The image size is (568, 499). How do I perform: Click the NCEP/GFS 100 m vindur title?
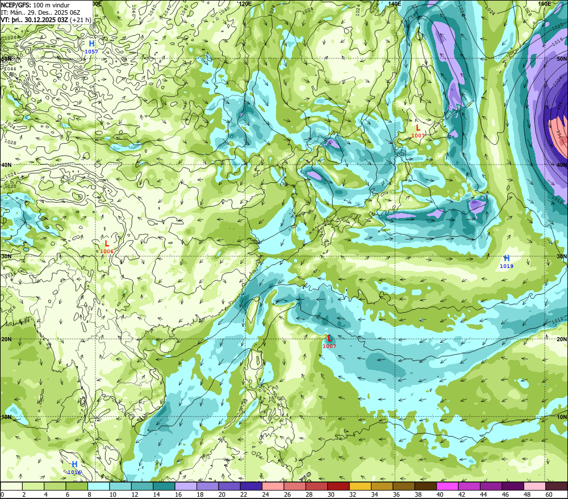point(35,5)
